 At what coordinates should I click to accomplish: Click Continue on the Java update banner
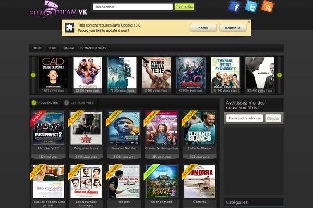click(x=233, y=28)
